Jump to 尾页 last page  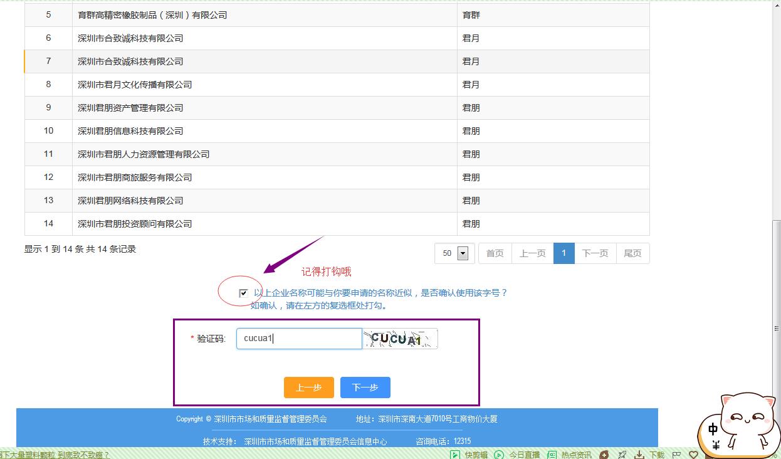click(x=632, y=253)
